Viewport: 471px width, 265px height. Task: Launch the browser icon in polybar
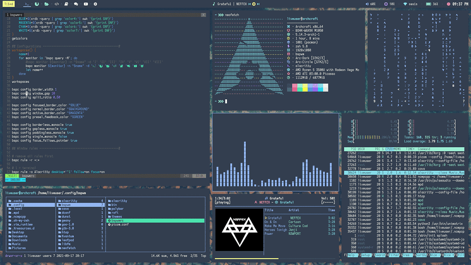pyautogui.click(x=37, y=4)
